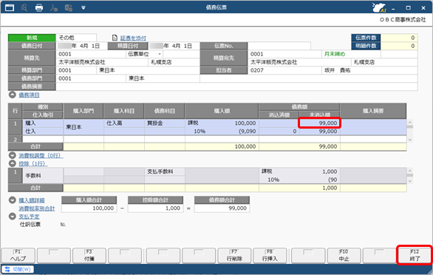Image resolution: width=433 pixels, height=275 pixels.
Task: Open the toolbar overflow down arrow
Action: [83, 7]
